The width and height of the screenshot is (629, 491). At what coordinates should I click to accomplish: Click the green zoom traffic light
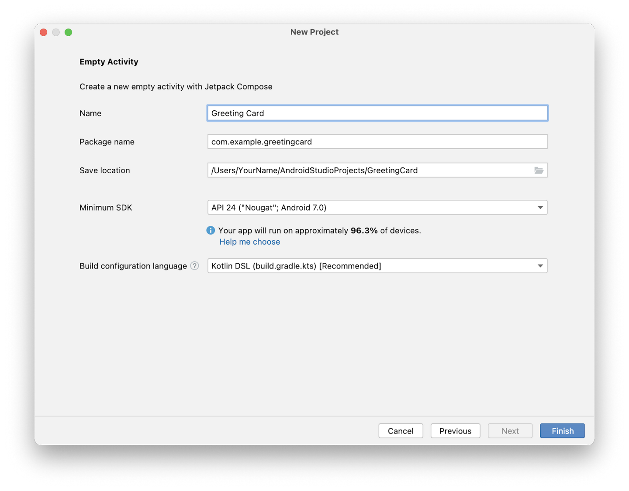pyautogui.click(x=69, y=32)
